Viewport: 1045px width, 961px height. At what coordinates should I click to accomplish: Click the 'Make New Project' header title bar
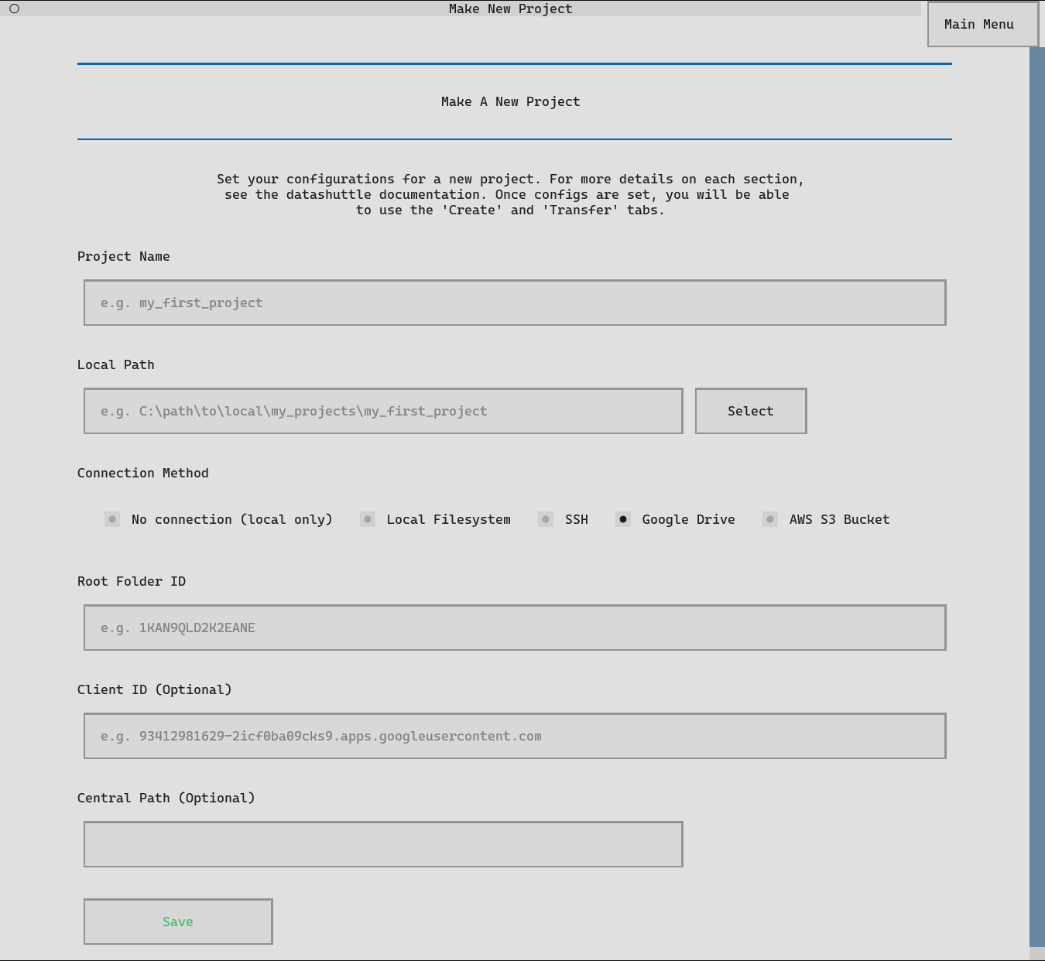pyautogui.click(x=510, y=9)
